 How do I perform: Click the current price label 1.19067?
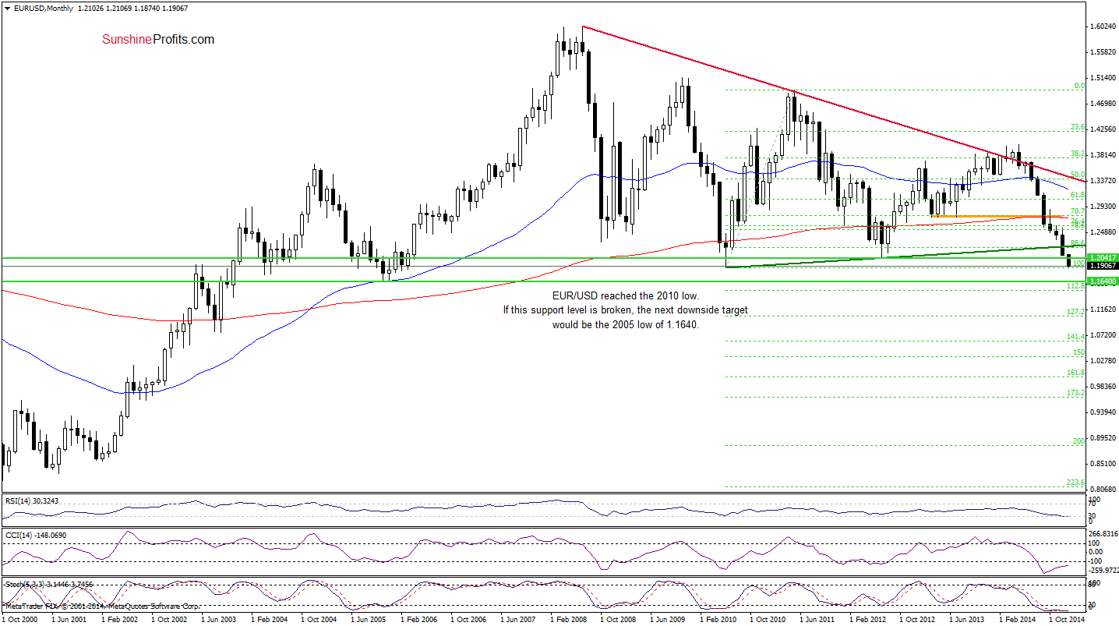coord(1102,266)
